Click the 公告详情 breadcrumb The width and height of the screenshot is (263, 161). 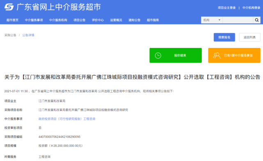point(28,35)
